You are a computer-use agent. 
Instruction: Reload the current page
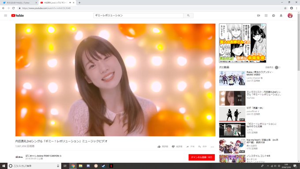pos(13,8)
